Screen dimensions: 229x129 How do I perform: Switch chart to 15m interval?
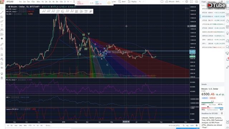point(33,1)
